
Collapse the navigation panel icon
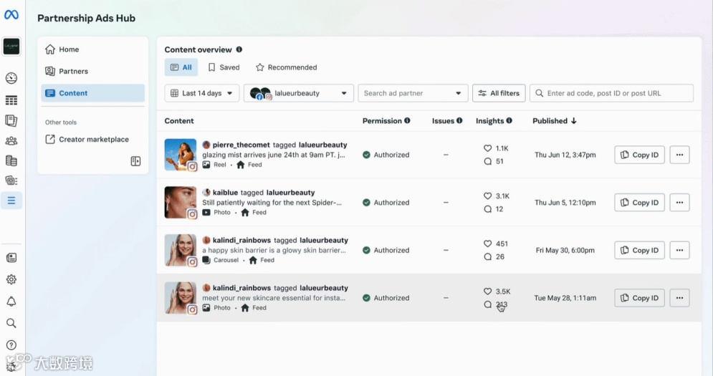[x=135, y=161]
